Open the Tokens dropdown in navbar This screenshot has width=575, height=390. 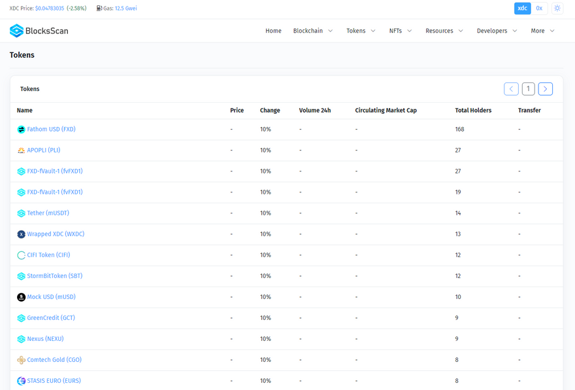361,31
